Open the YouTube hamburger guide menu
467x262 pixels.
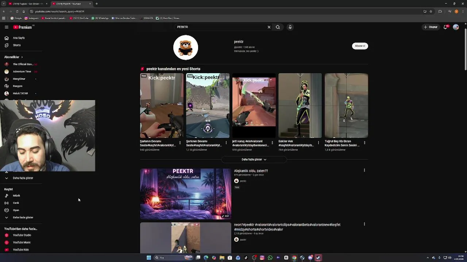click(x=6, y=27)
